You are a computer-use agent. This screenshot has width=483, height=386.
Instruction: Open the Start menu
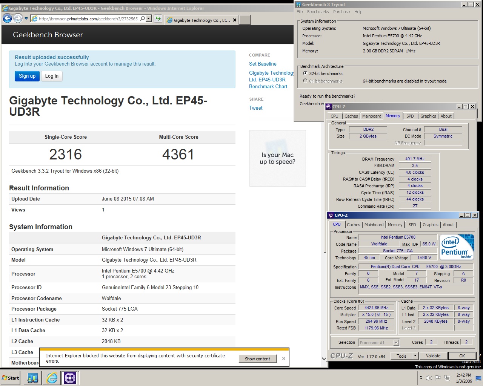click(x=11, y=378)
